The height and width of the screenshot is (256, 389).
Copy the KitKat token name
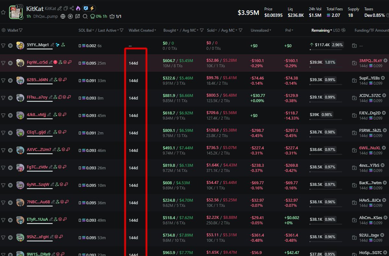click(66, 8)
